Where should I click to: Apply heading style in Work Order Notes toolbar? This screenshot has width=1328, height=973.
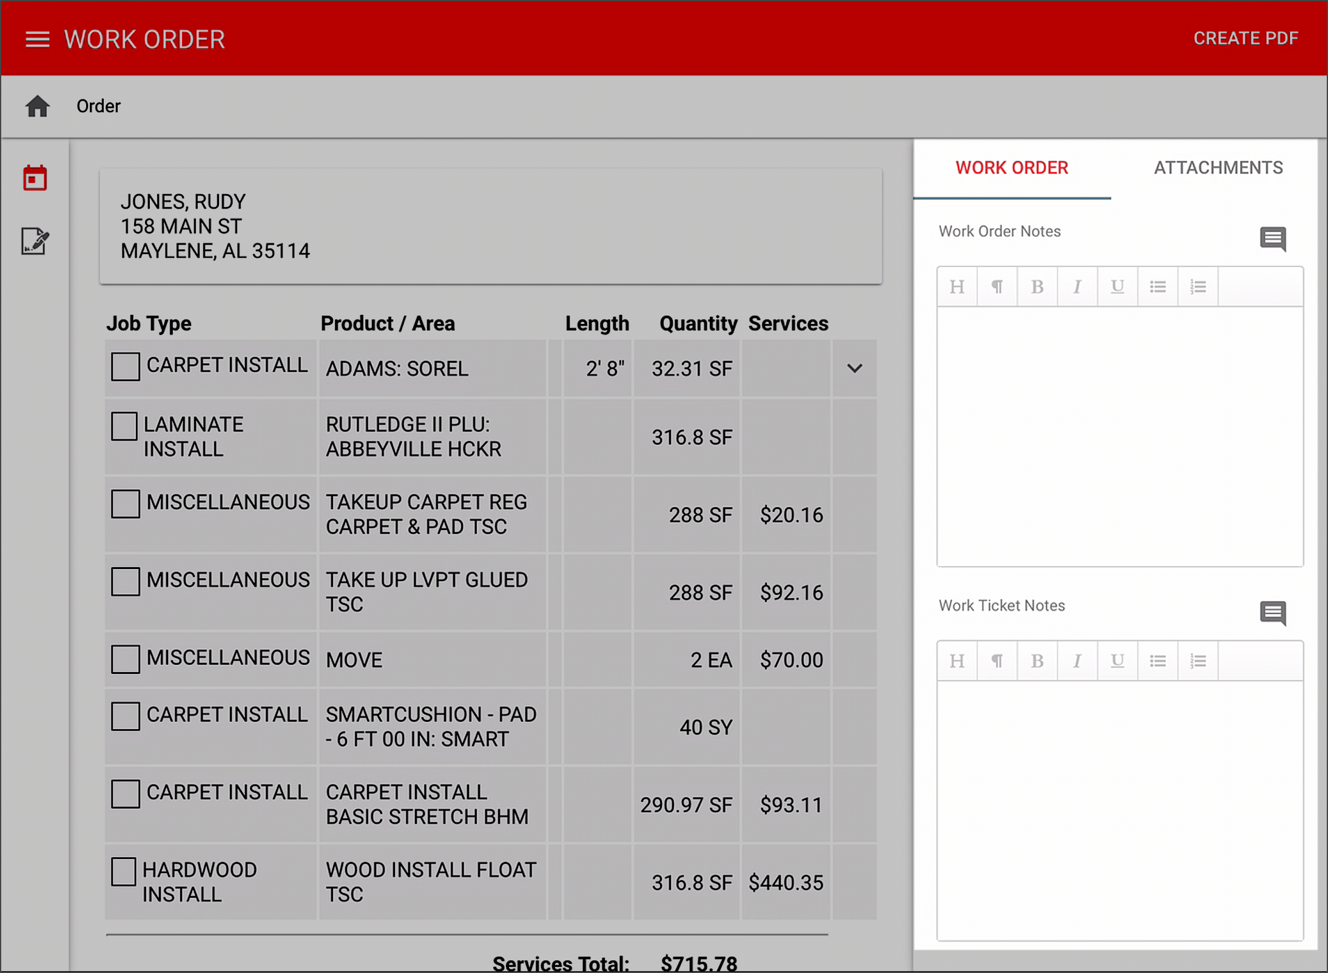(957, 286)
